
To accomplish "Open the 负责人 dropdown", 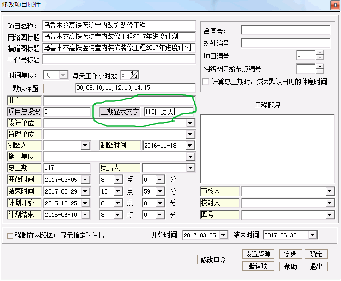I will [191, 168].
